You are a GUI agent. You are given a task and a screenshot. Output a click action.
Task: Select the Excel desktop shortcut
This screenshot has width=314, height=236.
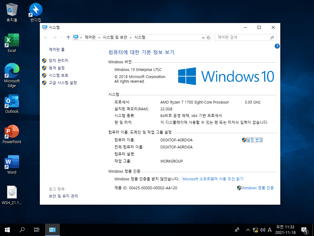[x=12, y=43]
